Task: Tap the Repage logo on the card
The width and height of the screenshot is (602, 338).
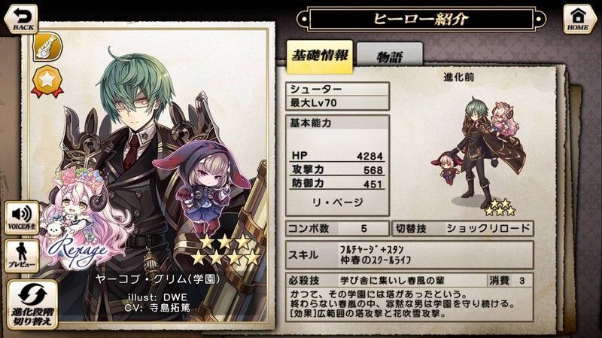Action: tap(76, 251)
